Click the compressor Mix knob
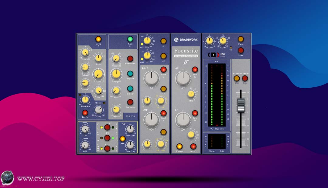This screenshot has height=188, width=328. coord(98,91)
